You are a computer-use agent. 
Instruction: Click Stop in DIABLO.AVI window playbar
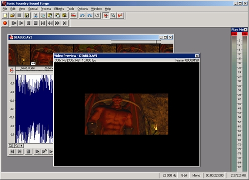pyautogui.click(x=28, y=152)
